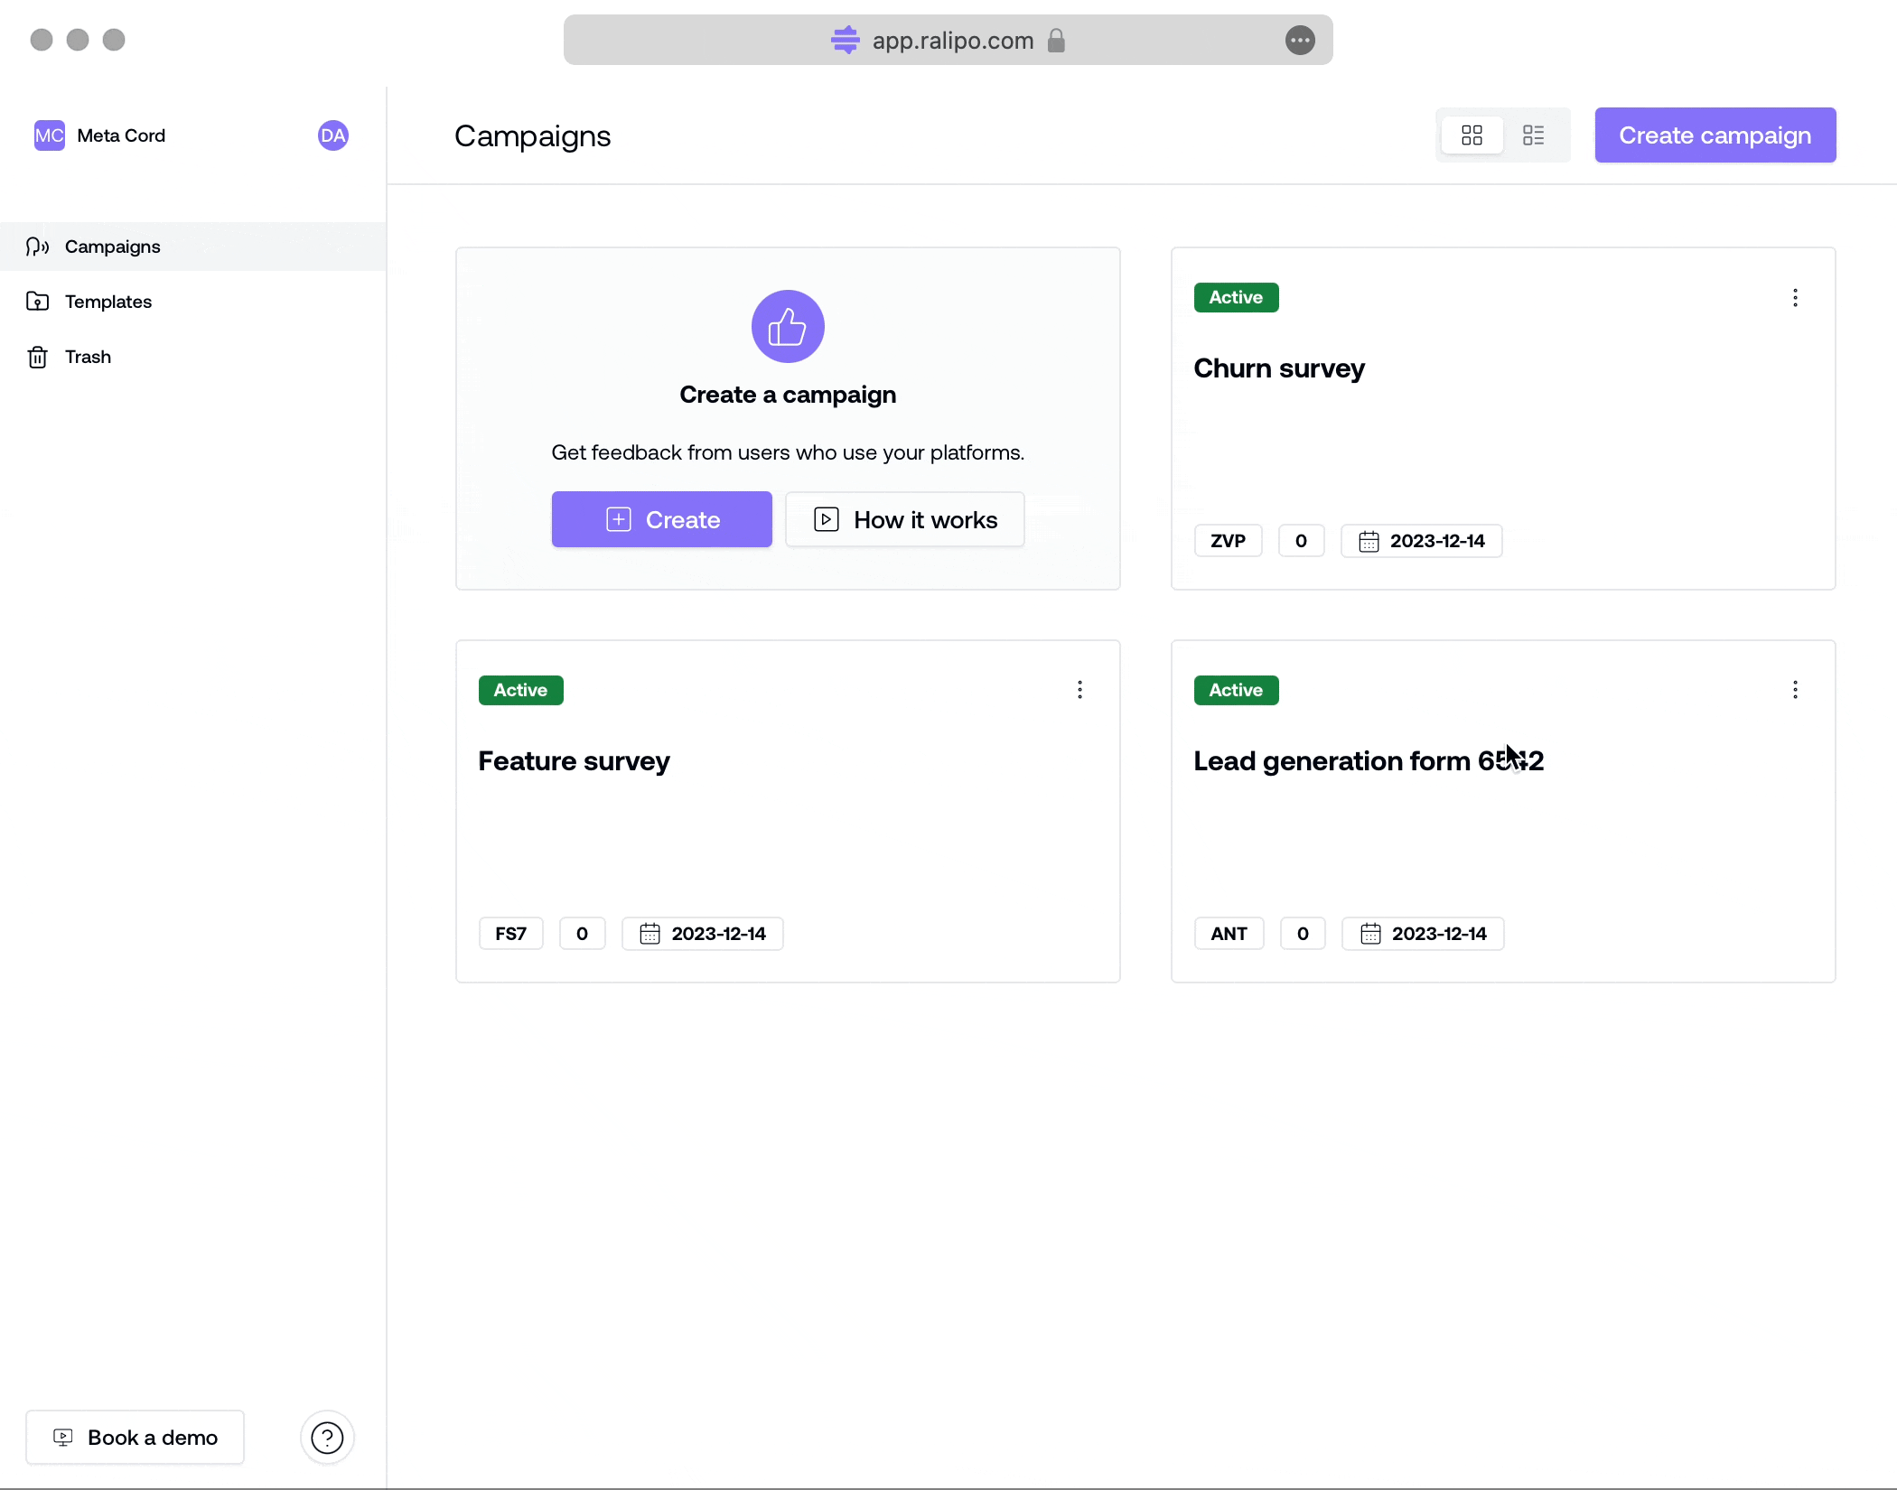The height and width of the screenshot is (1490, 1897).
Task: Click calendar icon on Churn survey card
Action: click(1369, 541)
